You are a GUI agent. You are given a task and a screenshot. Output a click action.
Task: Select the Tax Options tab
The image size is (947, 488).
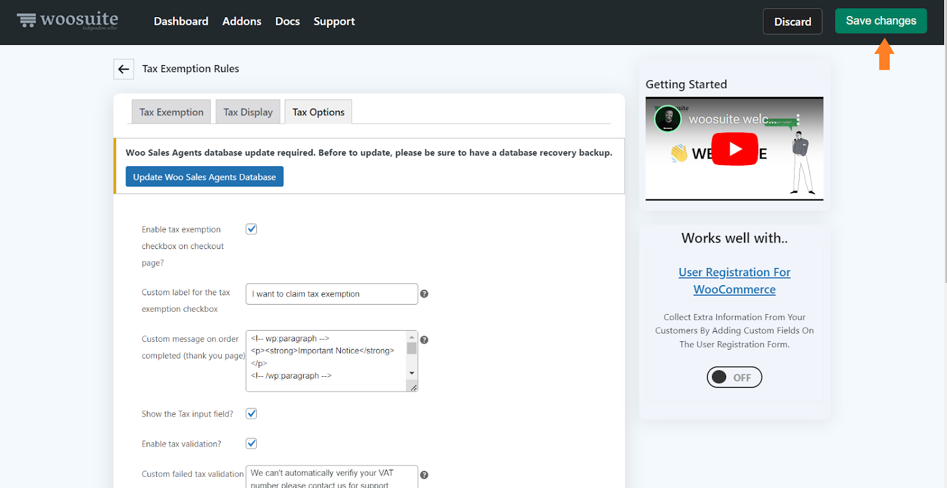pyautogui.click(x=318, y=112)
